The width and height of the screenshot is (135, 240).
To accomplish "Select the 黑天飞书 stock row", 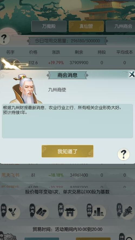I will [68, 175].
